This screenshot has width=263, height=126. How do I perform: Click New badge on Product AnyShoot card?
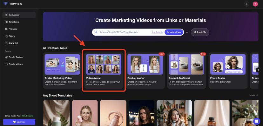203,54
